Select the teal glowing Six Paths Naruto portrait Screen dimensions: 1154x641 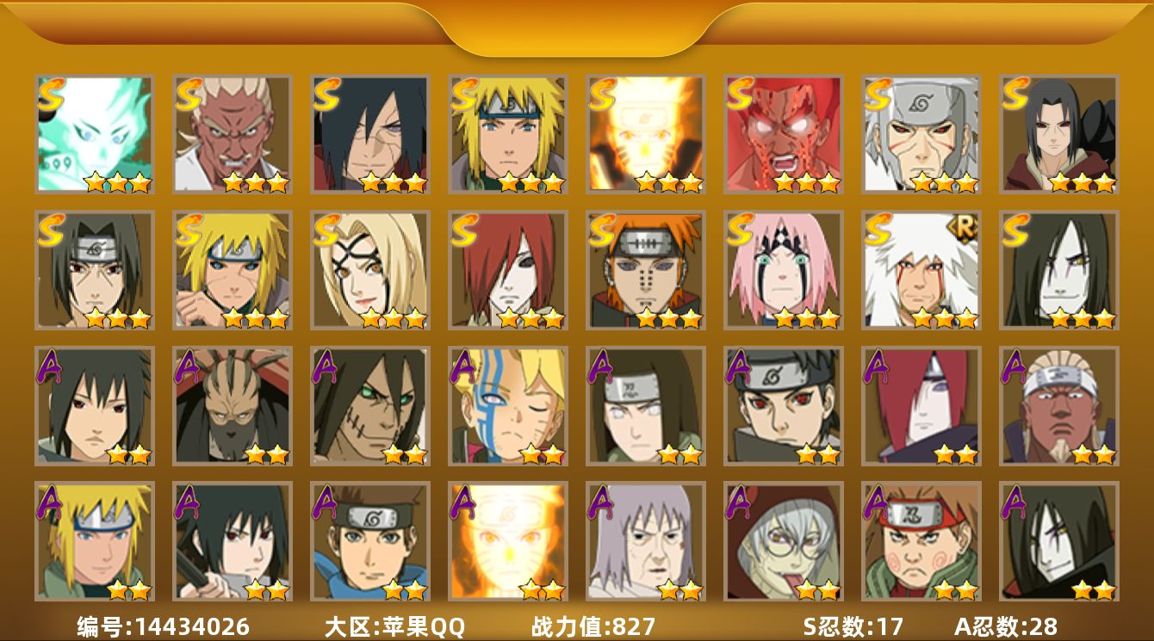coord(94,134)
